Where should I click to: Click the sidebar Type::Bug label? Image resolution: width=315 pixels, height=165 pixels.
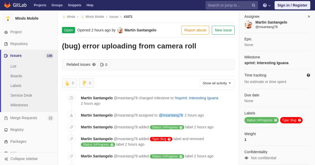click(291, 120)
